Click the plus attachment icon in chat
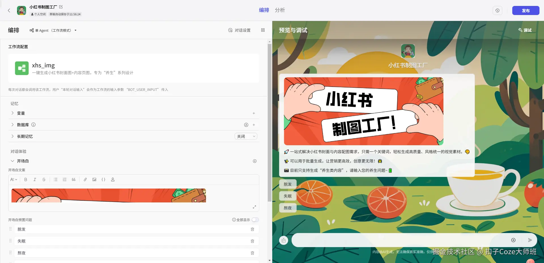 click(513, 240)
